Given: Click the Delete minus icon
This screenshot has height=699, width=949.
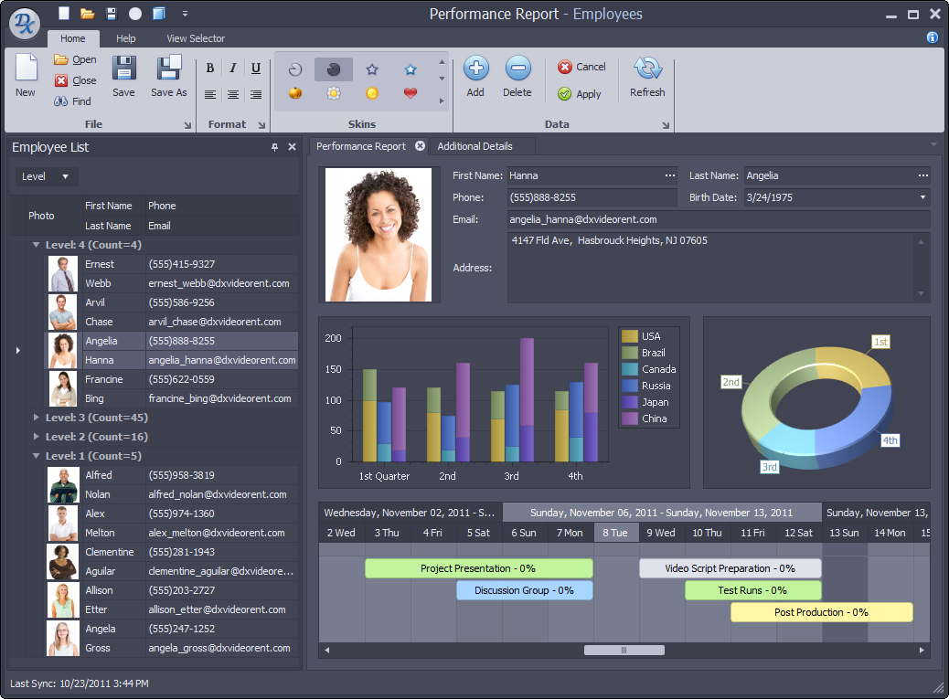Looking at the screenshot, I should pos(517,69).
